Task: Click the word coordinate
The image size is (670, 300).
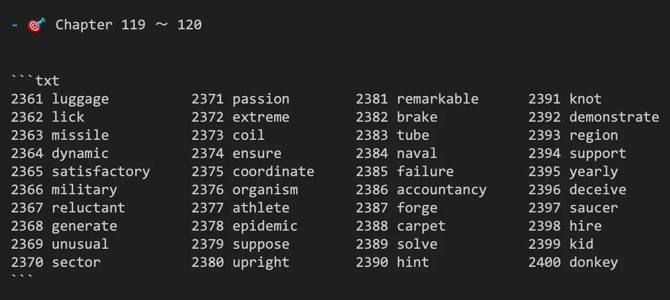Action: [273, 171]
